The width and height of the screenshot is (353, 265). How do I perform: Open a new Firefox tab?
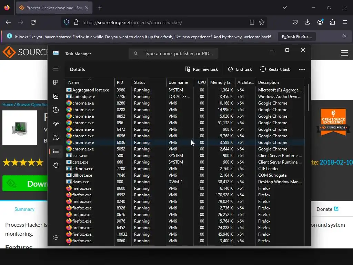(x=100, y=8)
